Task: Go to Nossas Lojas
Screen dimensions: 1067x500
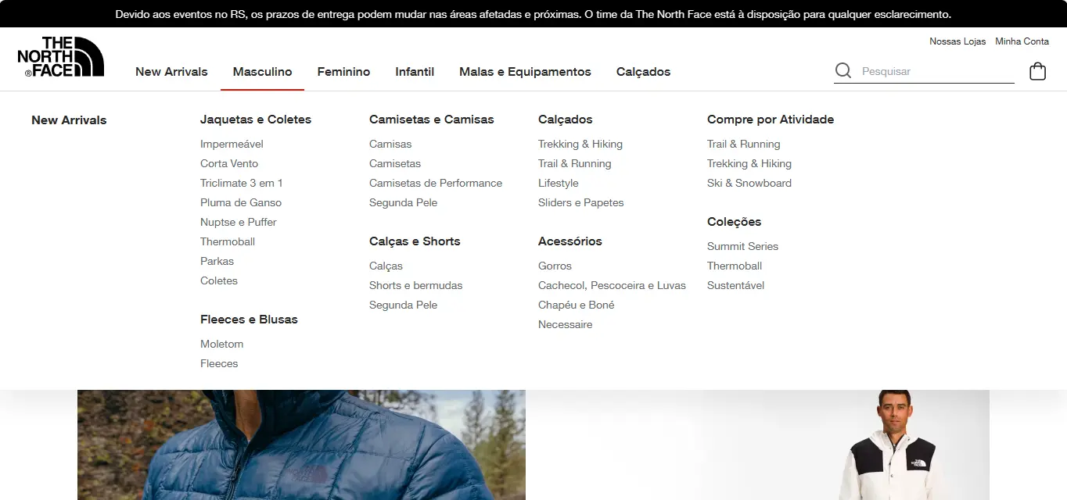Action: (x=957, y=41)
